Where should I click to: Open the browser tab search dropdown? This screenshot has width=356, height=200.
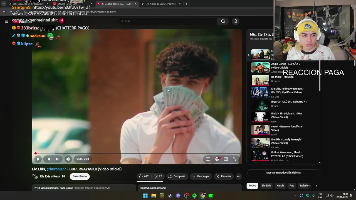coord(4,4)
